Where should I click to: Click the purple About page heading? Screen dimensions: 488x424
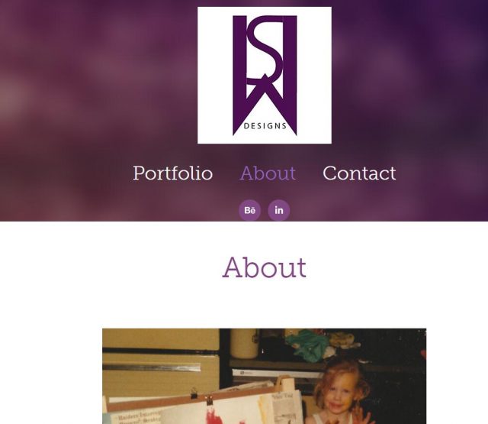click(x=265, y=267)
